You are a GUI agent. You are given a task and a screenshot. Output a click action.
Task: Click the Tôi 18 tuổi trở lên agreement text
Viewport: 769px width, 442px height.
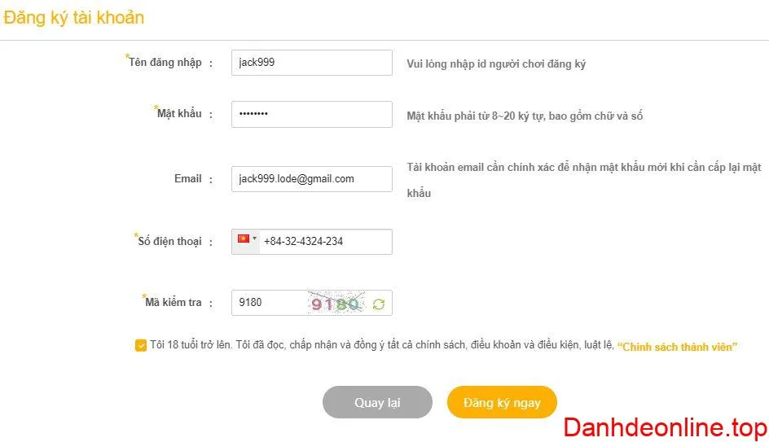(382, 345)
